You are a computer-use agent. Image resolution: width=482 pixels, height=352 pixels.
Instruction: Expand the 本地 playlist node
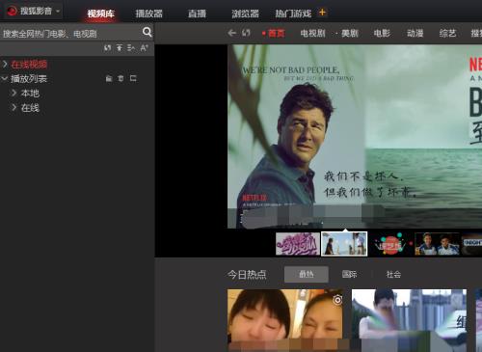point(13,93)
